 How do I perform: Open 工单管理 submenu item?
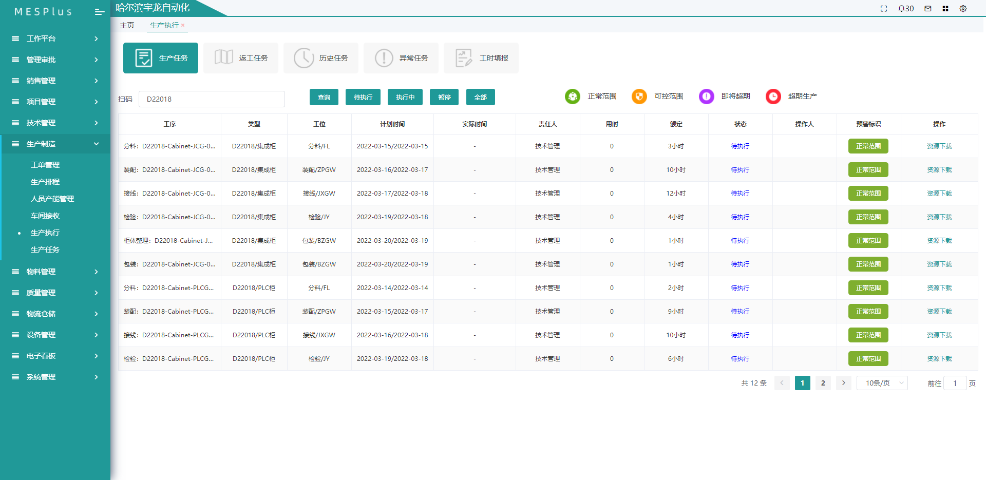coord(45,165)
